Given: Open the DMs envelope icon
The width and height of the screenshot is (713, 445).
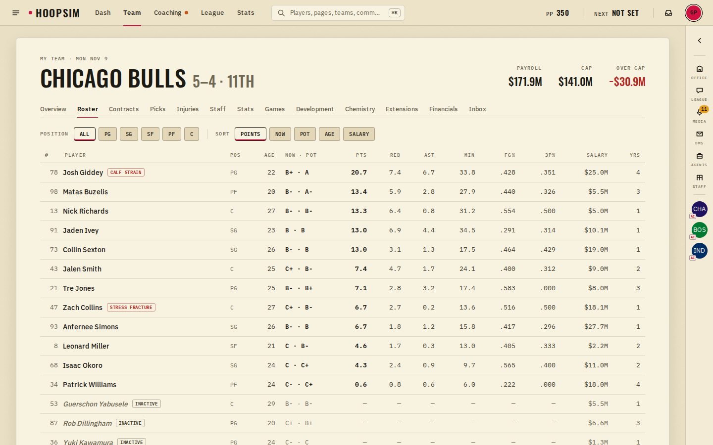Looking at the screenshot, I should coord(699,137).
